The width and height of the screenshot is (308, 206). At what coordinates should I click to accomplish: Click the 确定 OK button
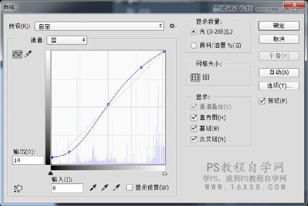pos(279,26)
